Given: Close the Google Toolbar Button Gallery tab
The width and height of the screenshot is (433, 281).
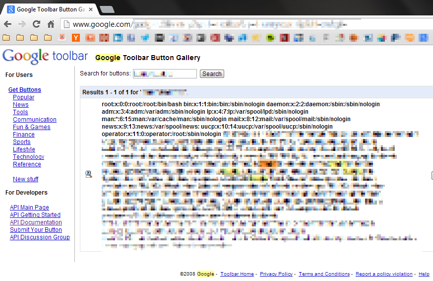Looking at the screenshot, I should tap(91, 9).
